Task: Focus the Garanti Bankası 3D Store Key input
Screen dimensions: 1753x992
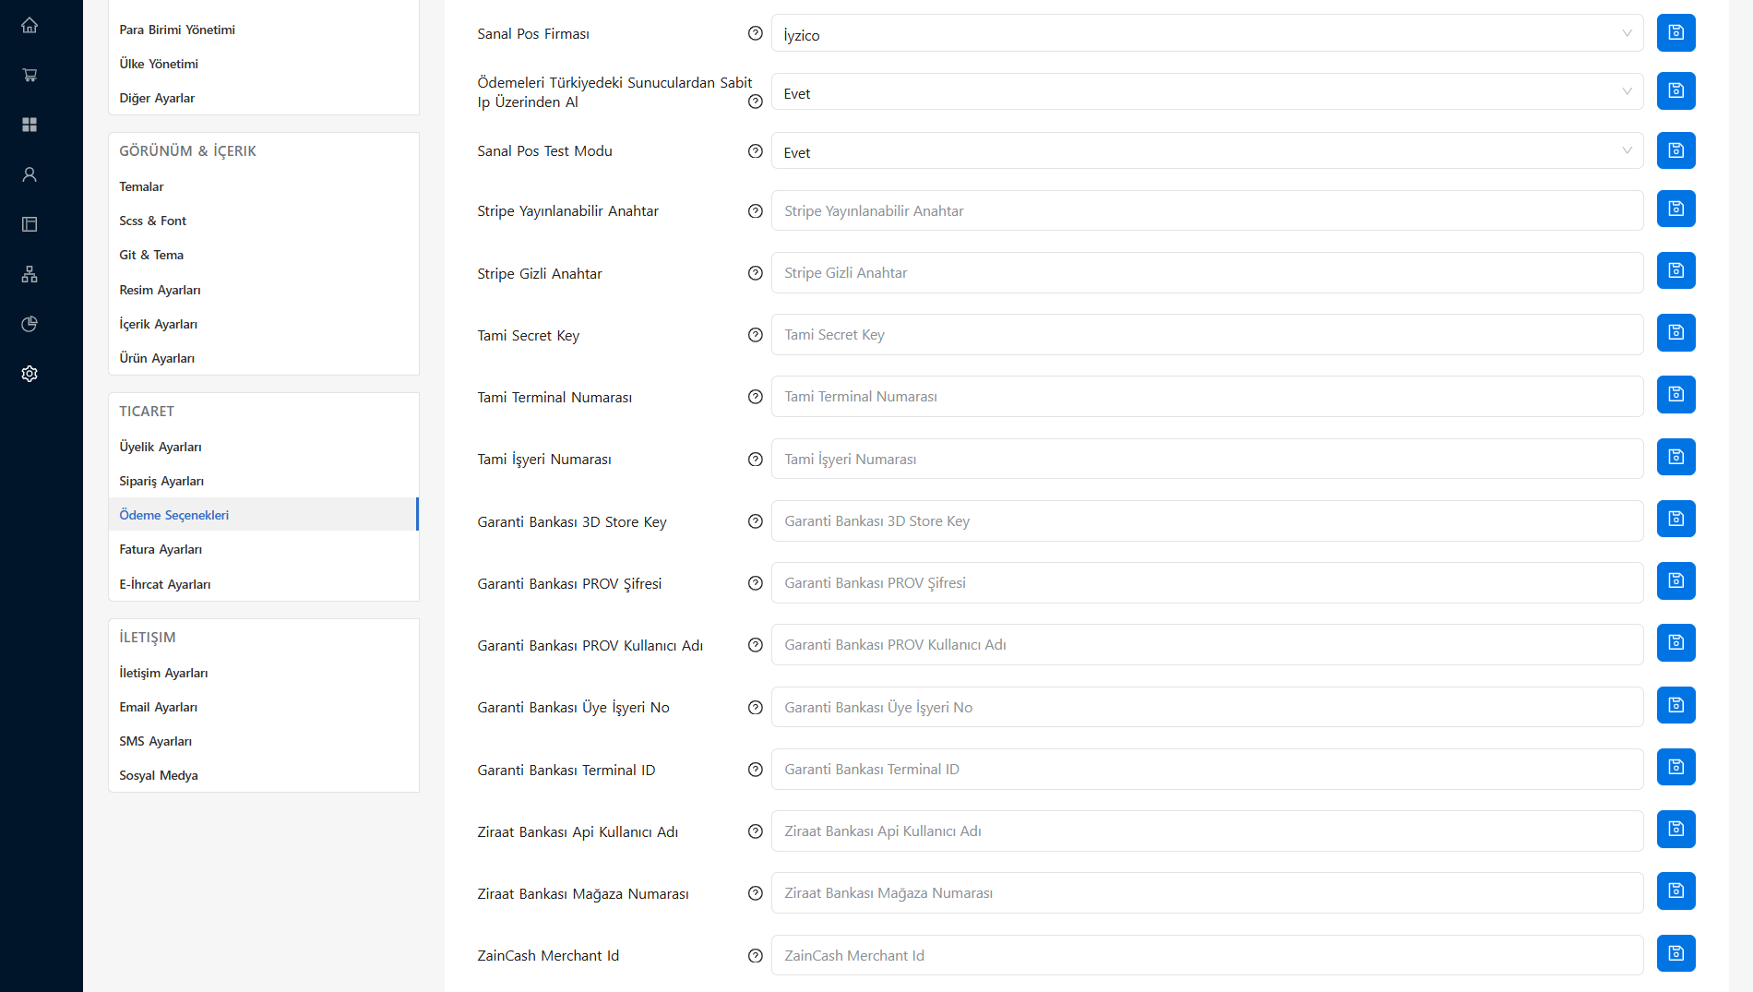Action: click(1207, 520)
